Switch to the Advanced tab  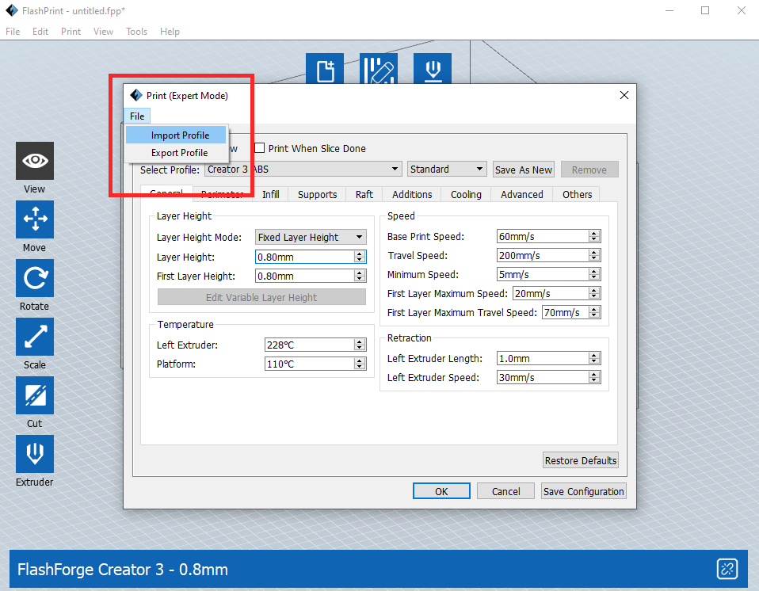click(522, 195)
